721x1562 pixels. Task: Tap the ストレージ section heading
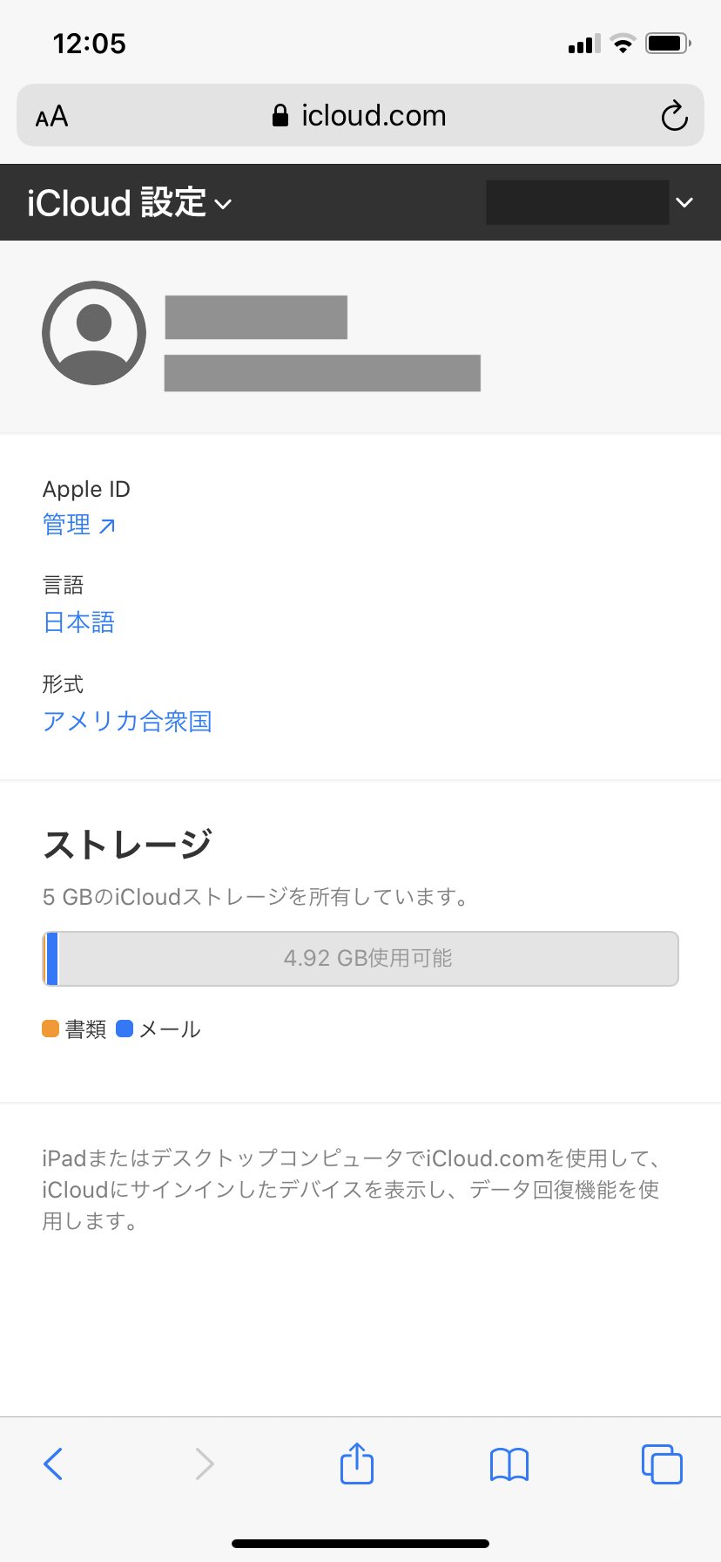coord(127,844)
